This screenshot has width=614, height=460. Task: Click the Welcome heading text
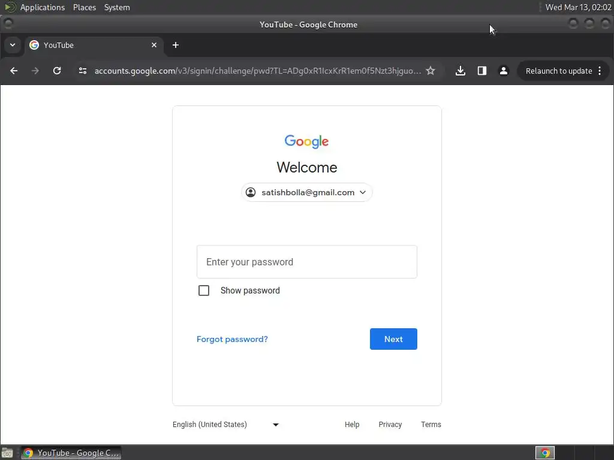[306, 168]
